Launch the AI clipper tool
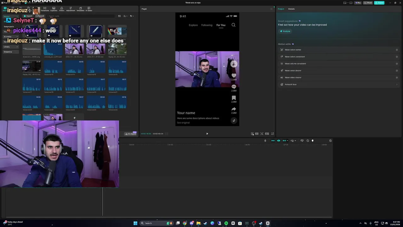The width and height of the screenshot is (403, 227). pos(131,134)
